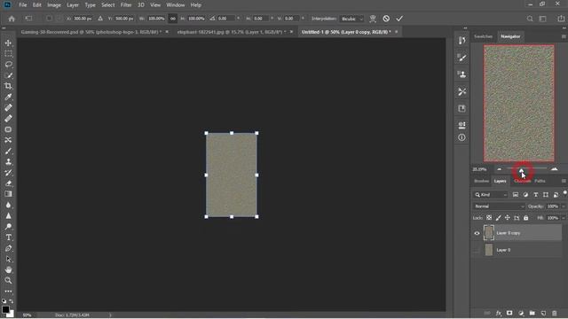The height and width of the screenshot is (319, 568).
Task: Show Layer 0 via its visibility box
Action: [477, 250]
